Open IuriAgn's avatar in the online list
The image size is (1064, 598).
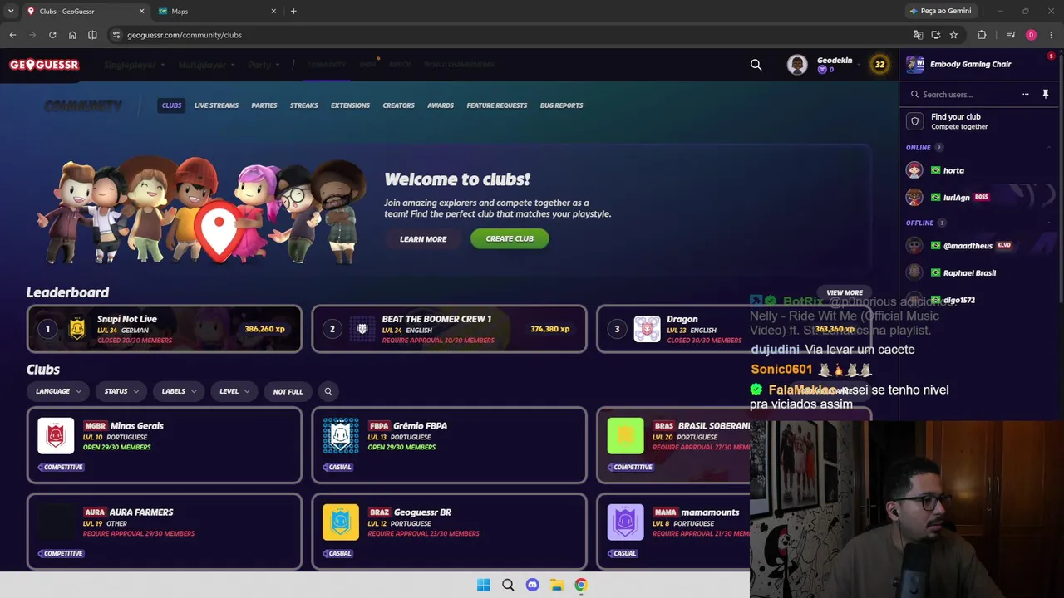point(914,198)
